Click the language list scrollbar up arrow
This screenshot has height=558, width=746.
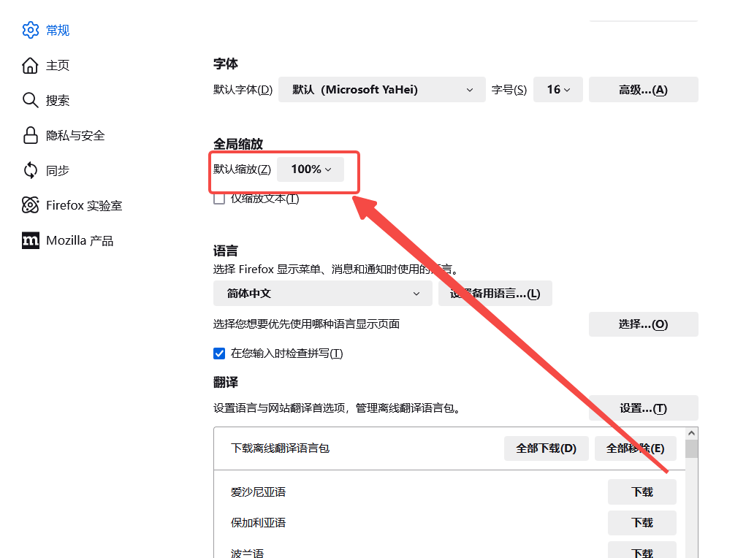coord(692,433)
